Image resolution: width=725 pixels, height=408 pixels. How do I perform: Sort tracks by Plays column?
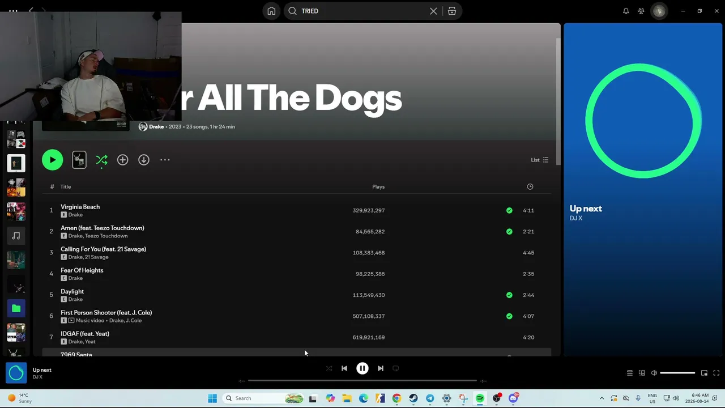[378, 186]
